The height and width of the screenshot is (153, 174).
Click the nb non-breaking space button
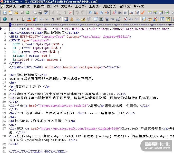(42, 19)
